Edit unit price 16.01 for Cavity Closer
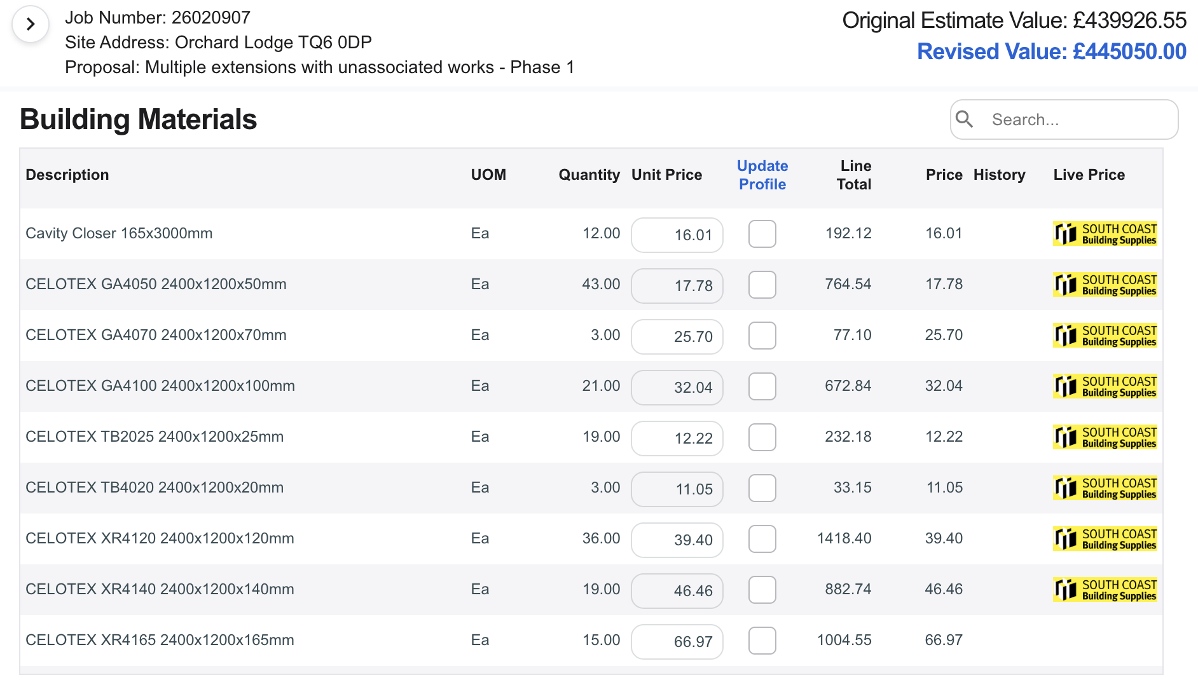The width and height of the screenshot is (1198, 694). click(677, 235)
